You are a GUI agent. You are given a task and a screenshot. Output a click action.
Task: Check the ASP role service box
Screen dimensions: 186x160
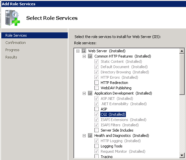click(96, 109)
